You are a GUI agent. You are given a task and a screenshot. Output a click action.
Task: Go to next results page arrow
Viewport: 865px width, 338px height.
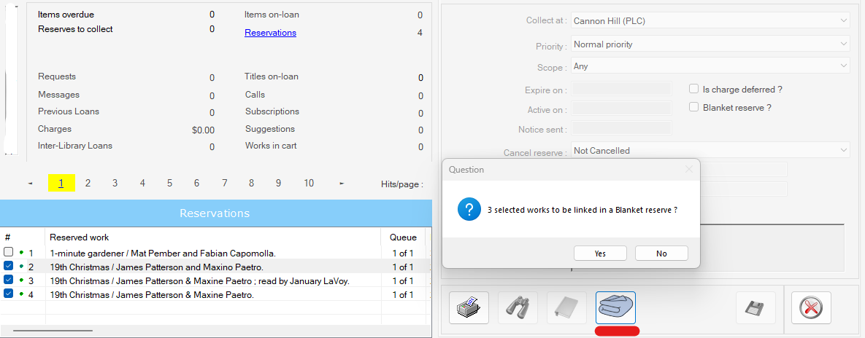click(342, 184)
